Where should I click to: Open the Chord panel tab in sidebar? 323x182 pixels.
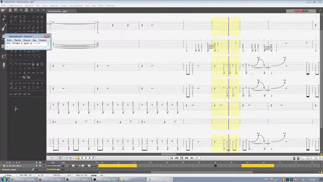[x=4, y=56]
